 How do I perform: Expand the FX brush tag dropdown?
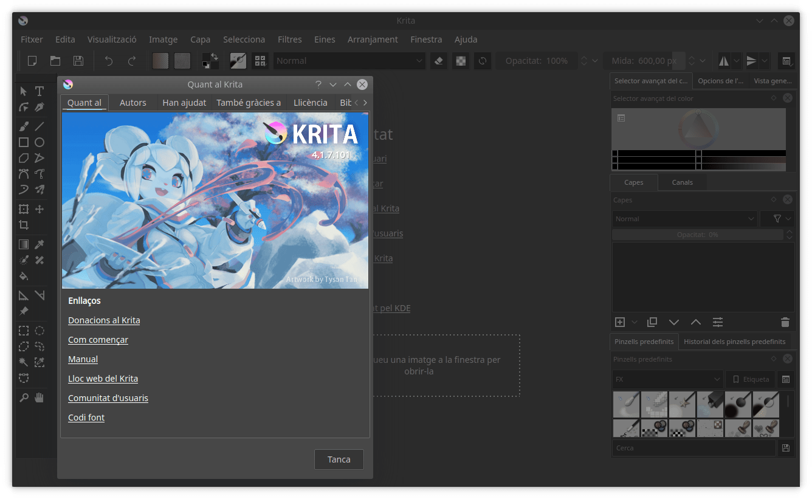click(x=667, y=379)
